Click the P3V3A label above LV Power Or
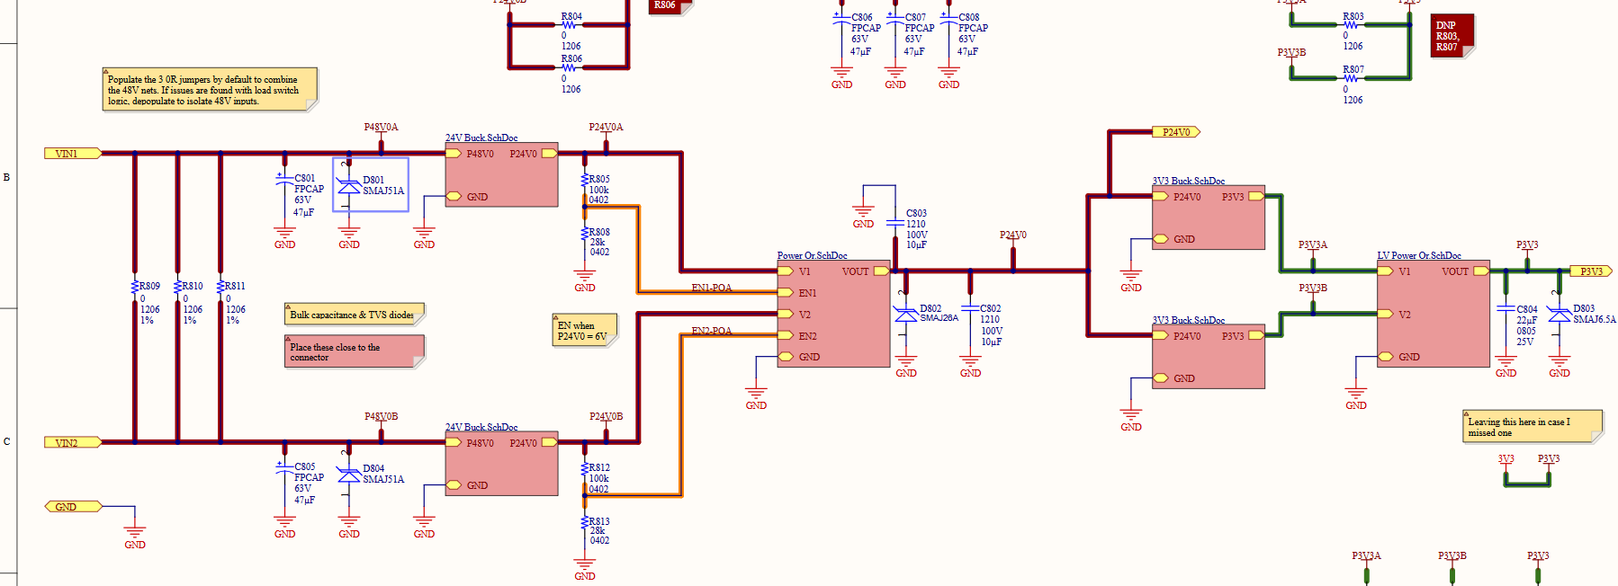Viewport: 1618px width, 586px height. pos(1313,245)
